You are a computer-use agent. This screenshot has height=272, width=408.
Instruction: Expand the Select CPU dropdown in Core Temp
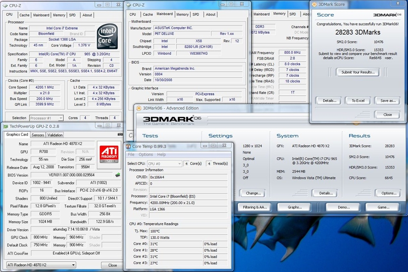165,163
